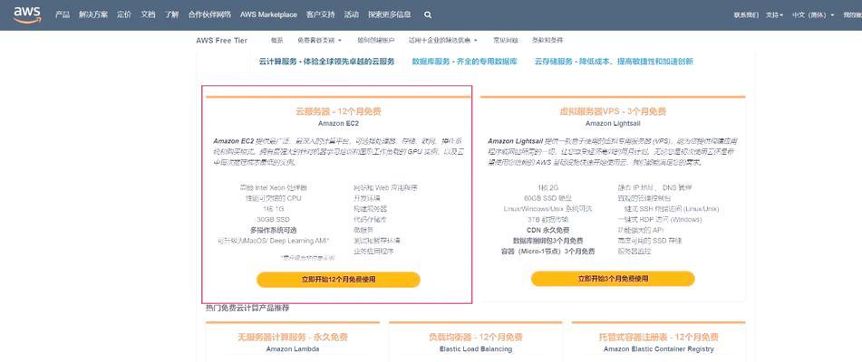The height and width of the screenshot is (362, 862).
Task: Click the Amazon EC2 subtitle
Action: 338,123
